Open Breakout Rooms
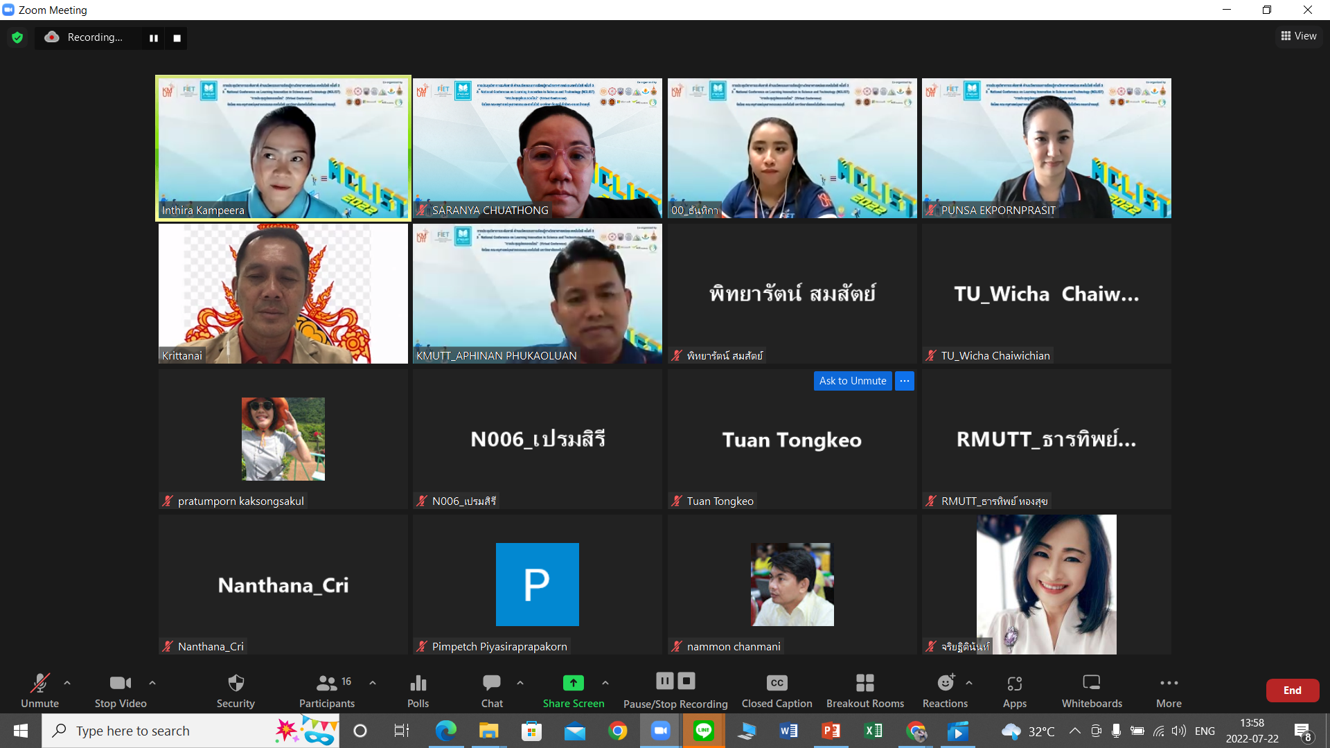The height and width of the screenshot is (748, 1330). click(864, 691)
